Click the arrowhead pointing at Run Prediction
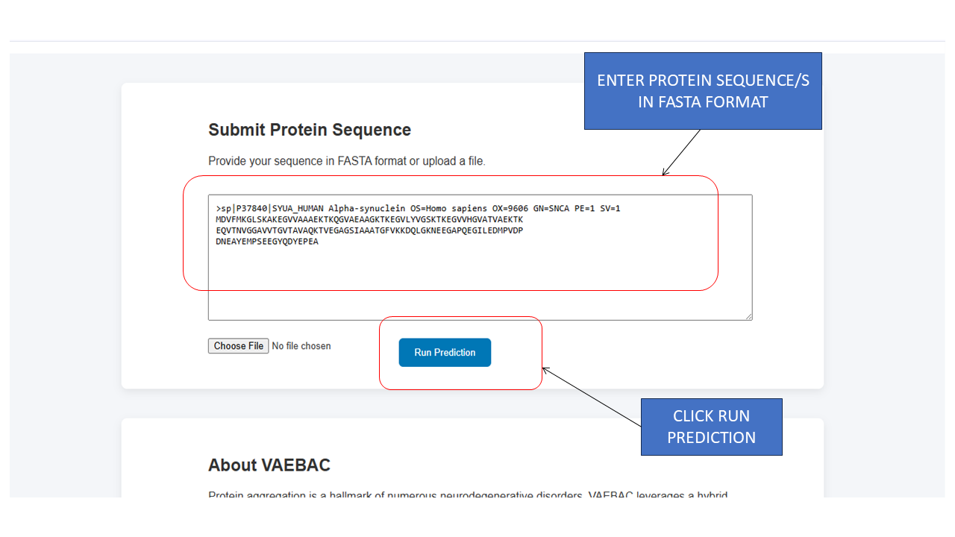This screenshot has width=955, height=537. (545, 369)
